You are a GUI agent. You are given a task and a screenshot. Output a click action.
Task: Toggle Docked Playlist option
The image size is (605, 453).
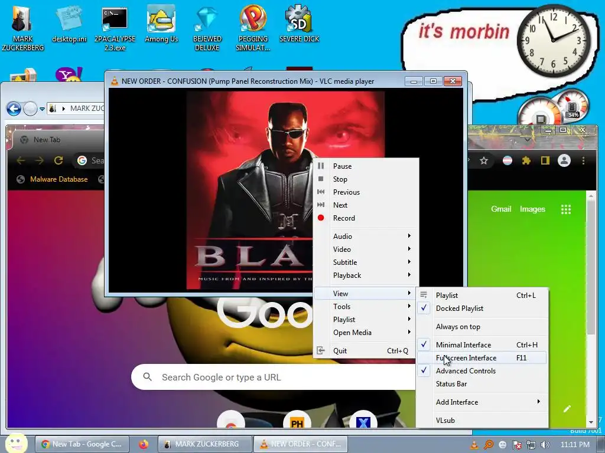[x=482, y=308]
